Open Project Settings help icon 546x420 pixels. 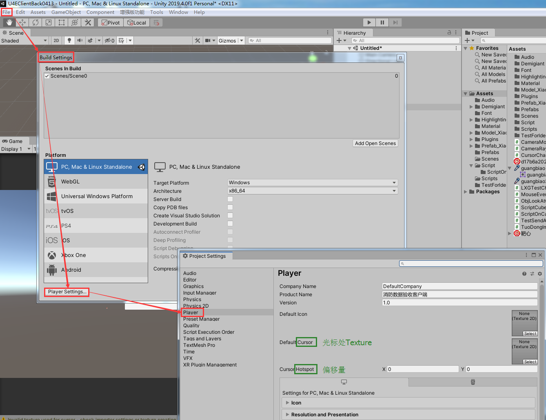tap(524, 274)
